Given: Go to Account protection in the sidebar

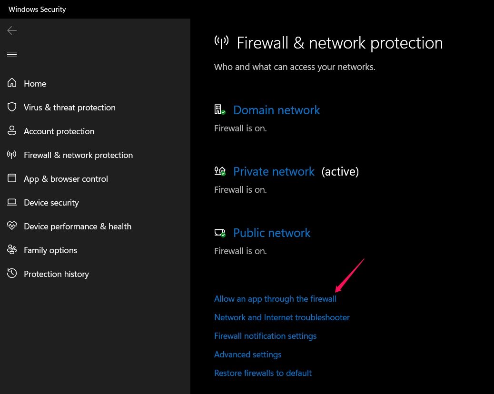Looking at the screenshot, I should 59,131.
